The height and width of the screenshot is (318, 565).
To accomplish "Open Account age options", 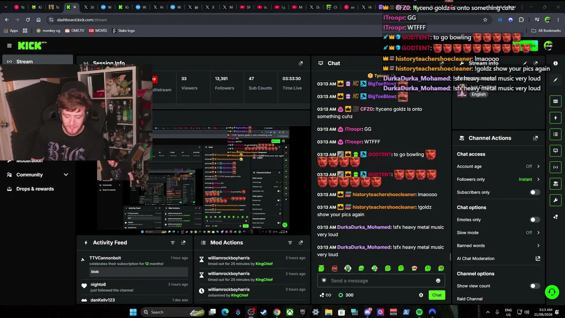I will (x=498, y=167).
